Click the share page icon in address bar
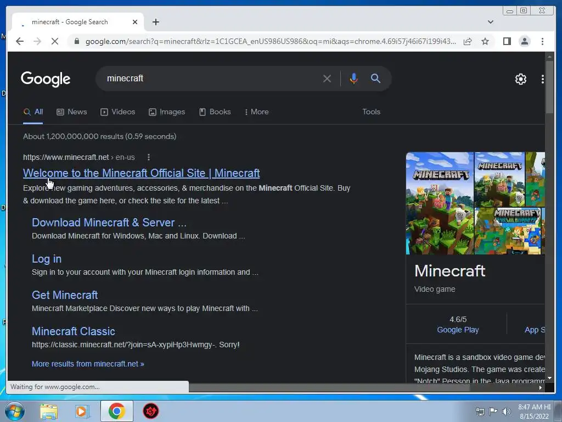The width and height of the screenshot is (562, 422). [468, 41]
